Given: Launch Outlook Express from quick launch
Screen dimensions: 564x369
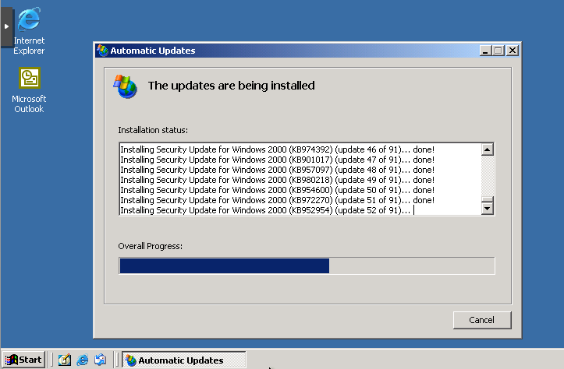Looking at the screenshot, I should [x=101, y=360].
